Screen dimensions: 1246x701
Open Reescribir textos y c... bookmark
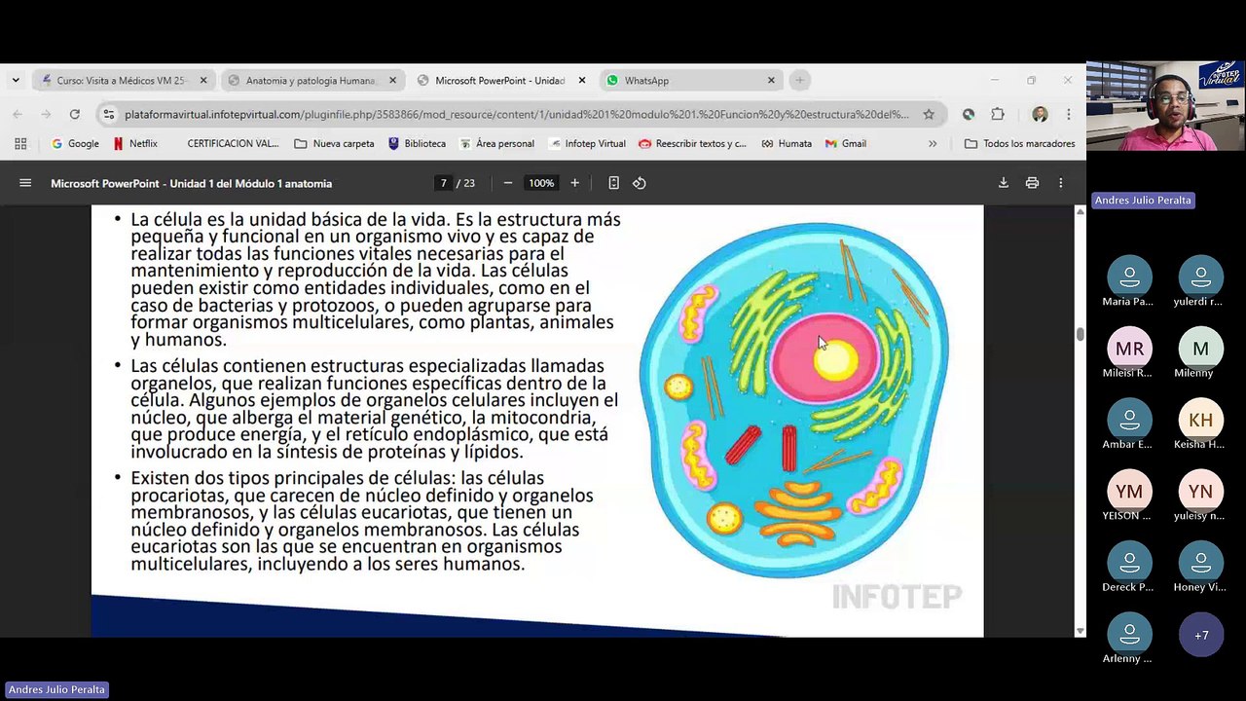[692, 143]
